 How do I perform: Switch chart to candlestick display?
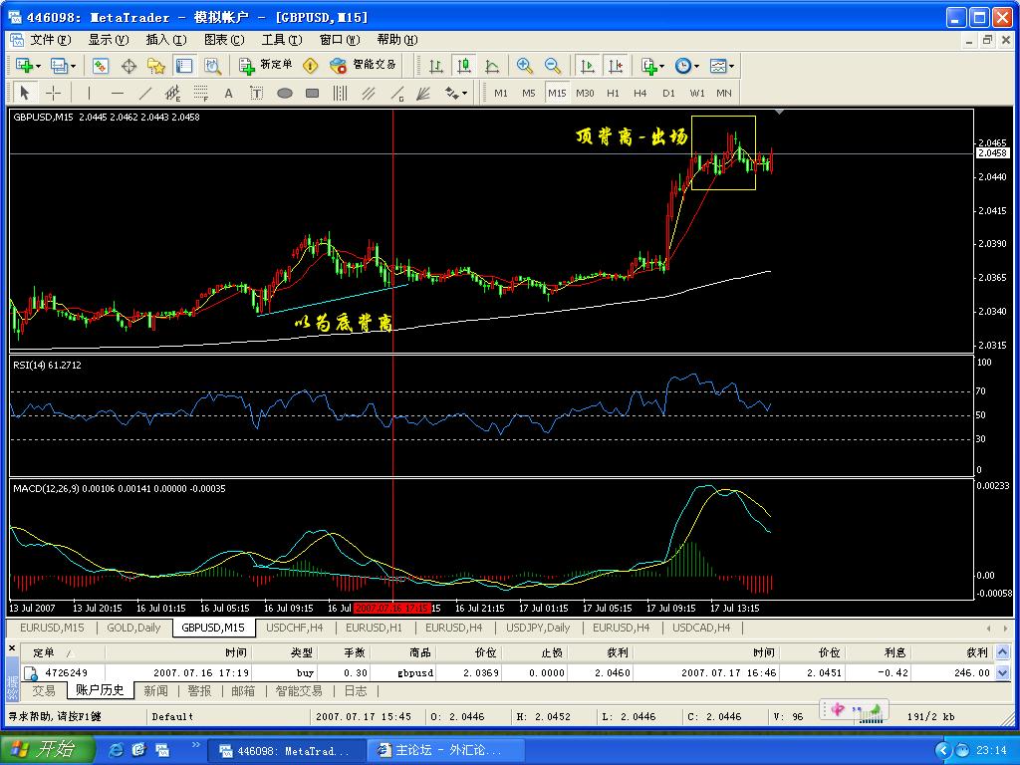click(x=464, y=66)
